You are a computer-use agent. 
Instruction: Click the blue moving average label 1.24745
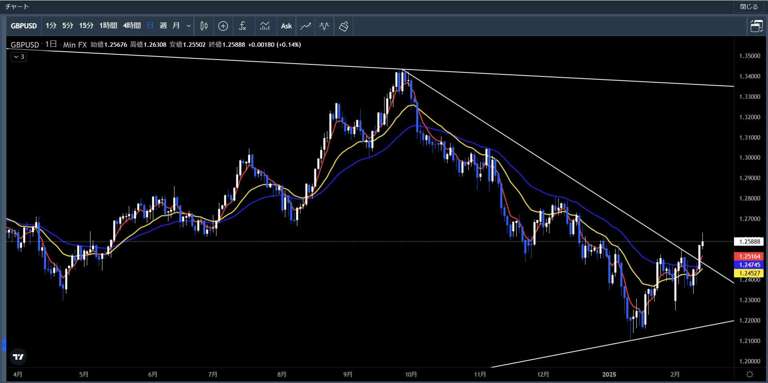[x=749, y=265]
